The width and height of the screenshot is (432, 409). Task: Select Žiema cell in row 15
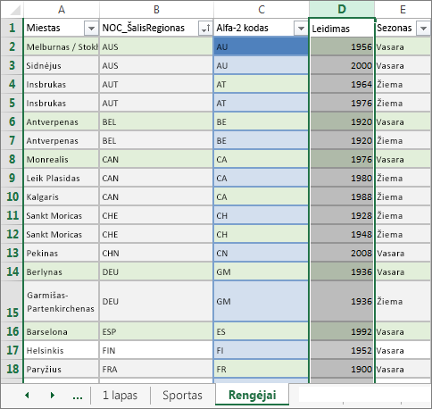pyautogui.click(x=403, y=301)
